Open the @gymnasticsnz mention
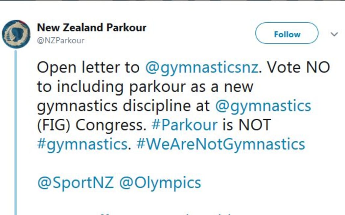This screenshot has width=345, height=215. point(201,68)
